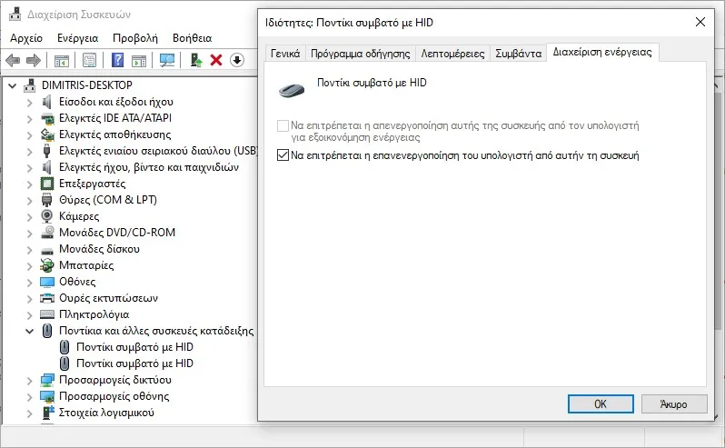The image size is (725, 448).
Task: Select the Μονάδες δίσκου label in the tree
Action: coord(99,249)
